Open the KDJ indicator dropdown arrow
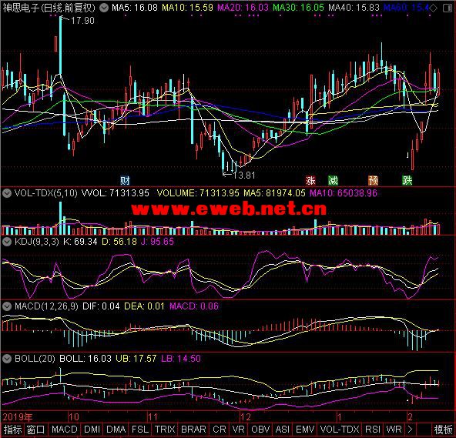 (x=7, y=242)
